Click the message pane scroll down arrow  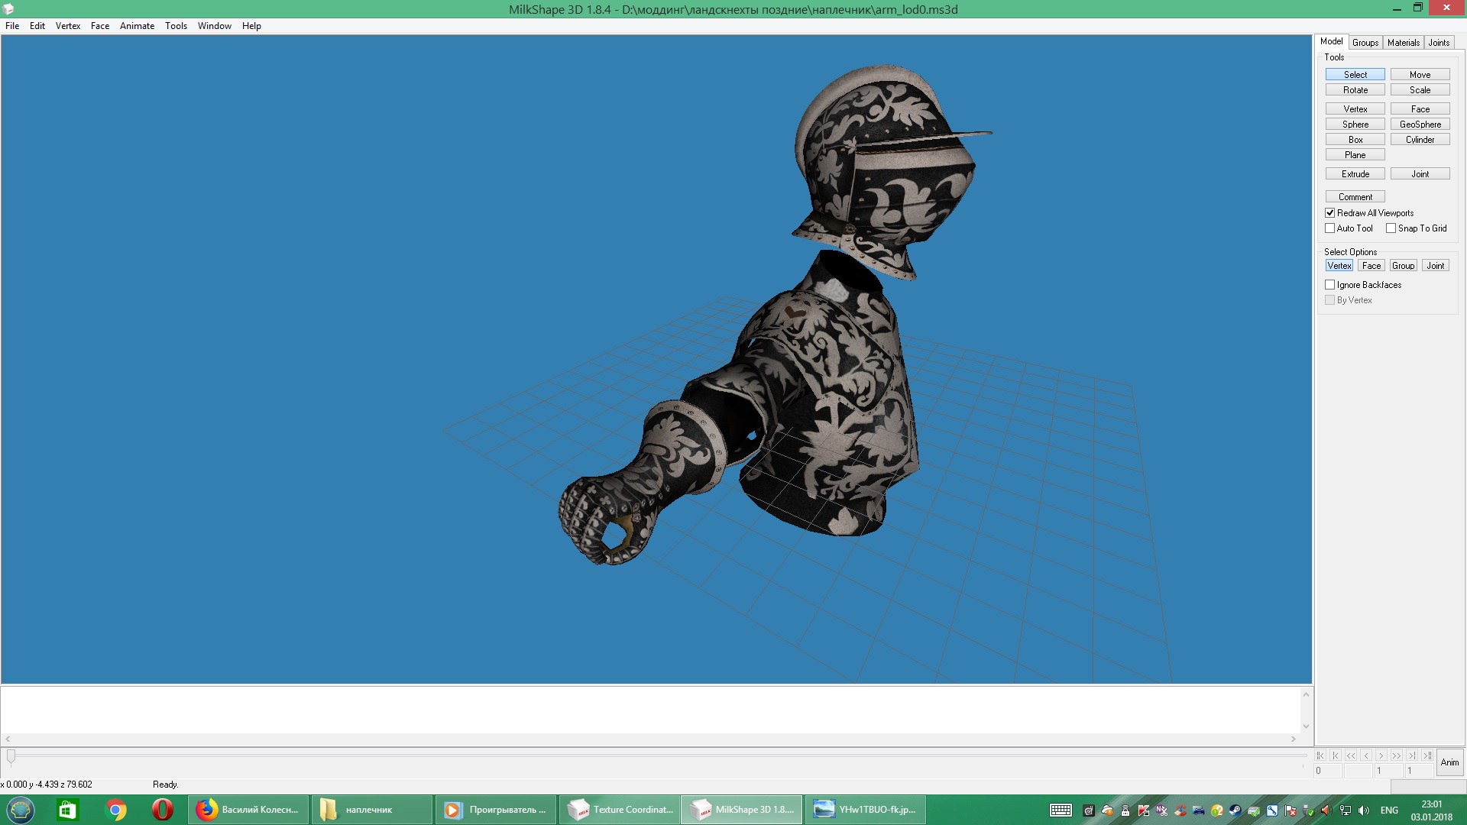tap(1306, 726)
